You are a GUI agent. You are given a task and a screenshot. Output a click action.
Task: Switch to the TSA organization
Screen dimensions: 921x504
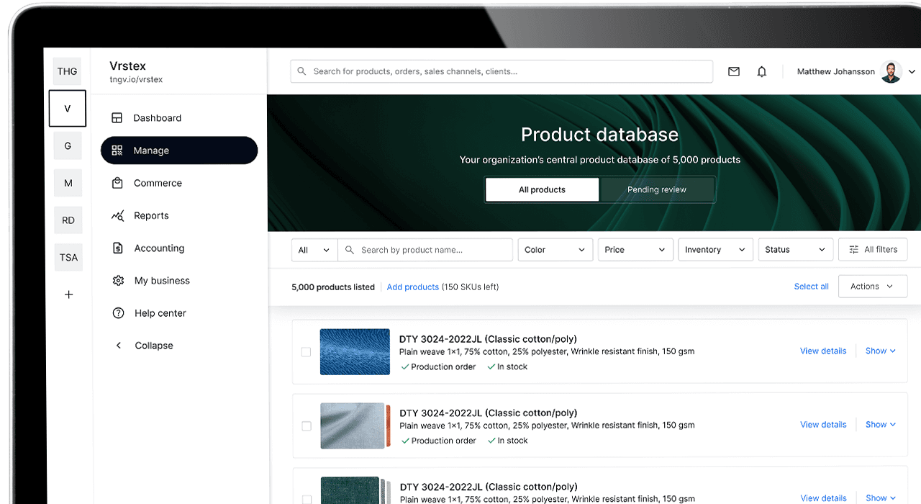click(68, 257)
